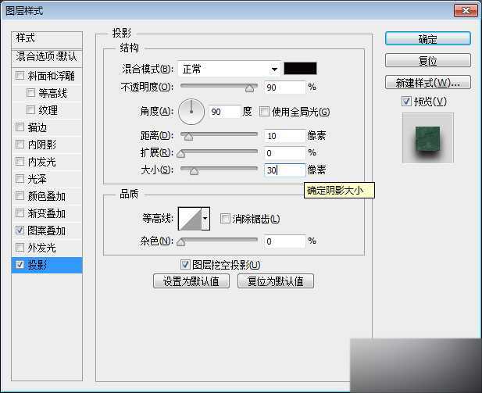482x393 pixels.
Task: Open the black shadow color swatch
Action: coord(300,68)
